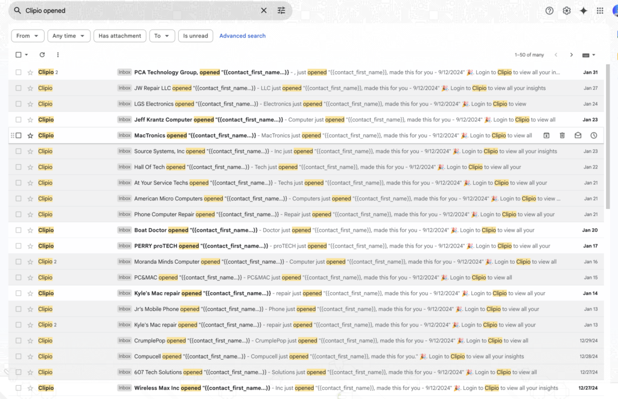Clear the search query with X icon
Viewport: 618px width, 399px height.
pyautogui.click(x=264, y=10)
